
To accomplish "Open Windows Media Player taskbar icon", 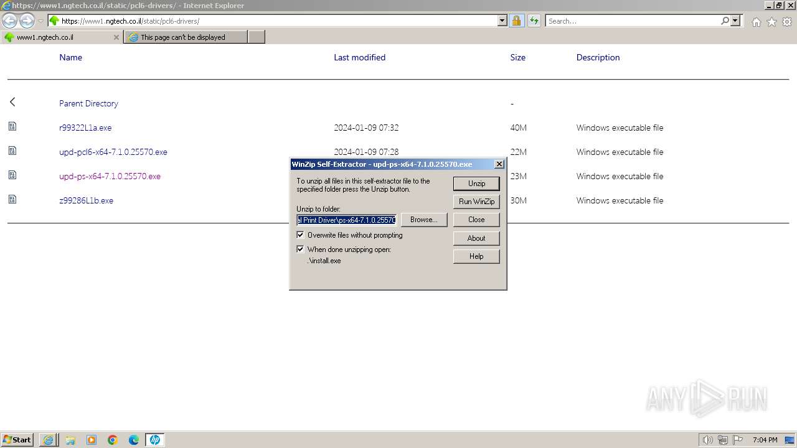I will [92, 440].
